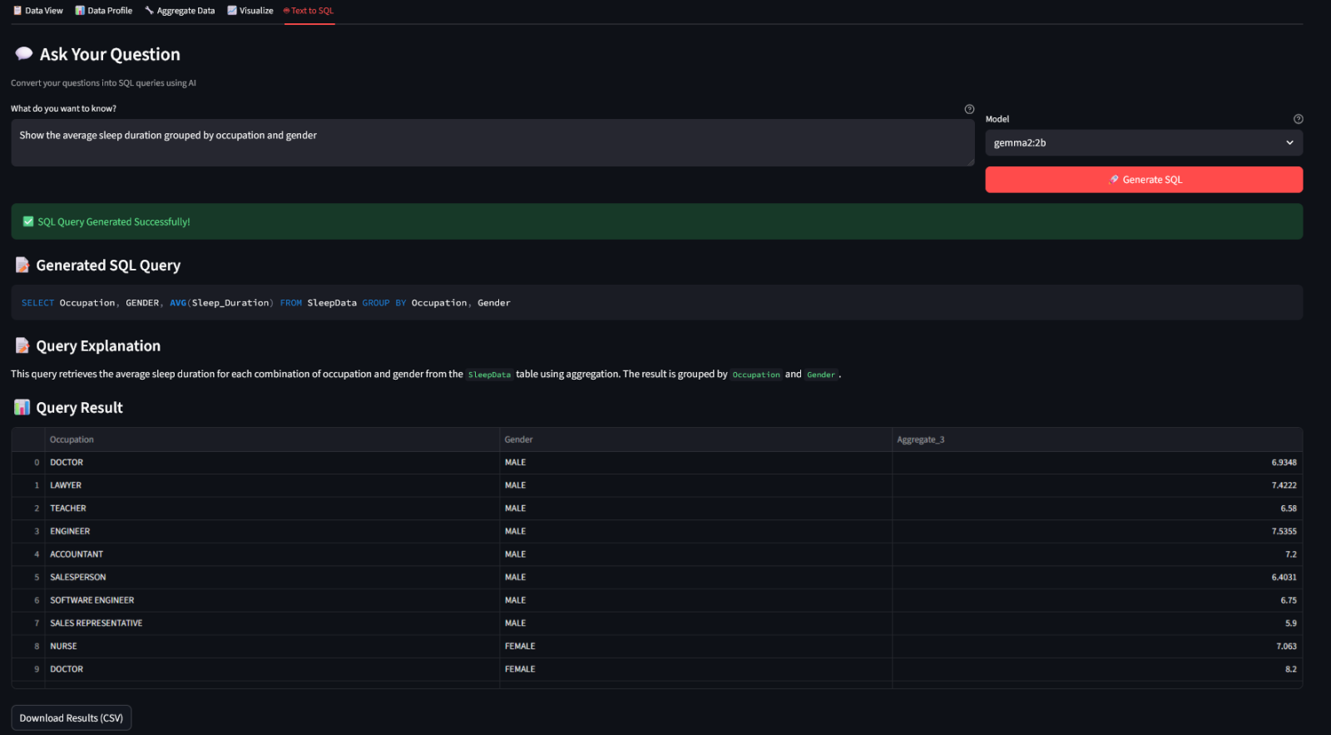Select the SOFTWARE ENGINEER row cell
Viewport: 1331px width, 735px height.
(92, 600)
